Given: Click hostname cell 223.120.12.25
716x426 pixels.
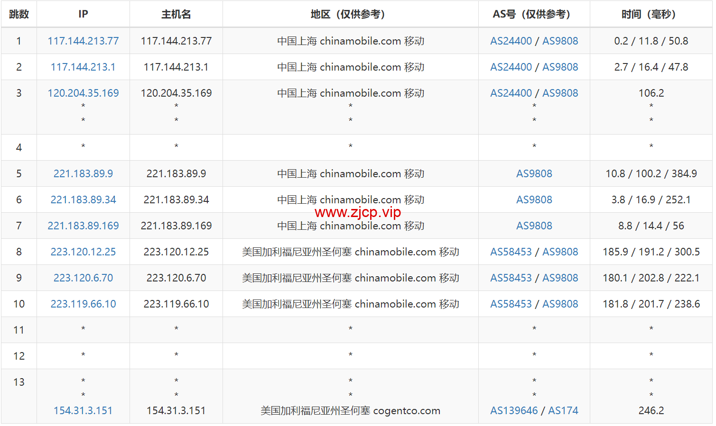Looking at the screenshot, I should pyautogui.click(x=176, y=252).
